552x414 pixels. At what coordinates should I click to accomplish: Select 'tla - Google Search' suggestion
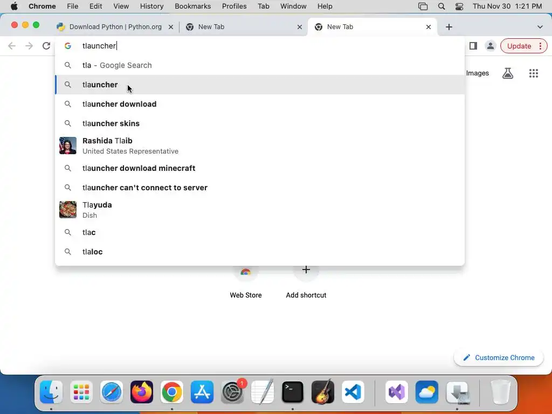[260, 65]
